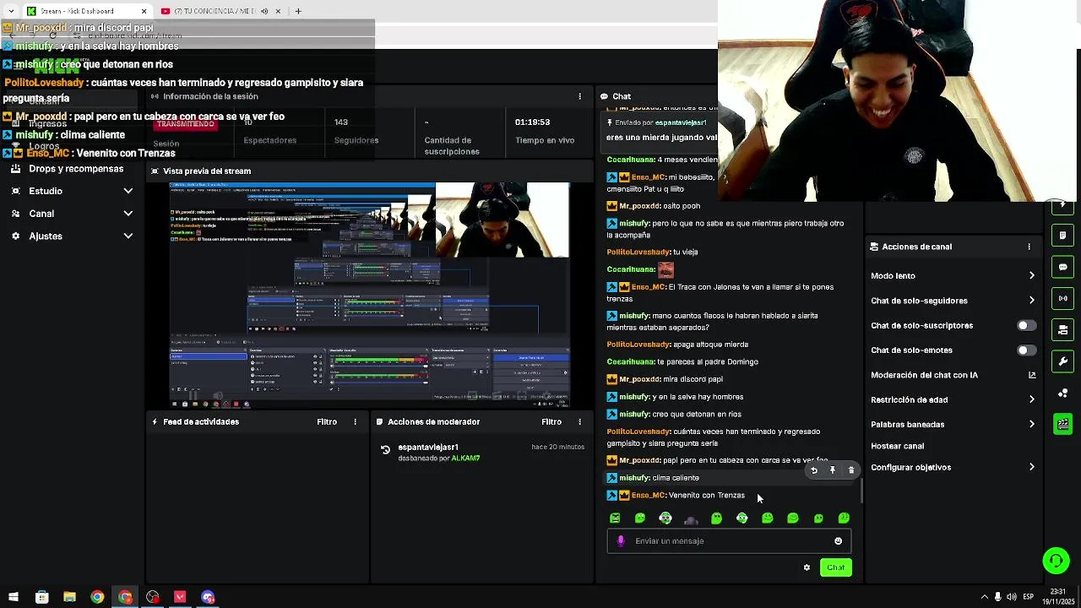Open the three-dots cluster sidebar icon
The width and height of the screenshot is (1081, 608).
coord(1063,393)
